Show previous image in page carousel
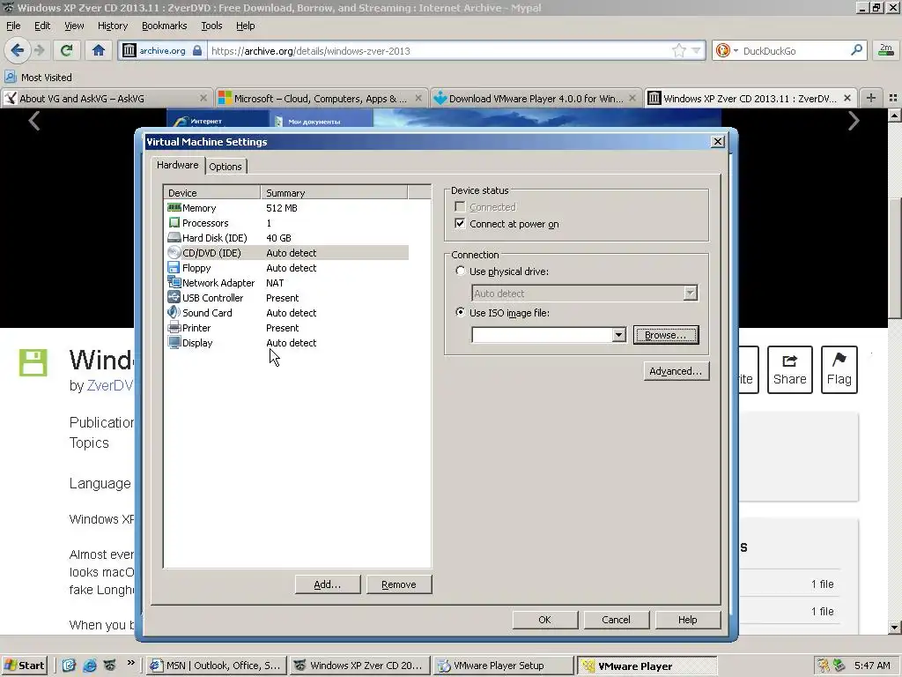902x677 pixels. point(34,121)
